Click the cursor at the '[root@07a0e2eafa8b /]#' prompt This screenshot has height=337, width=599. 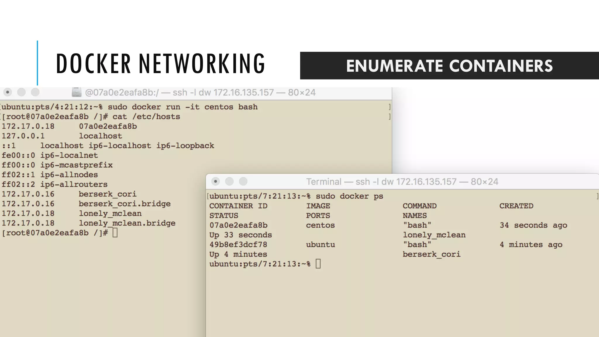tap(115, 233)
